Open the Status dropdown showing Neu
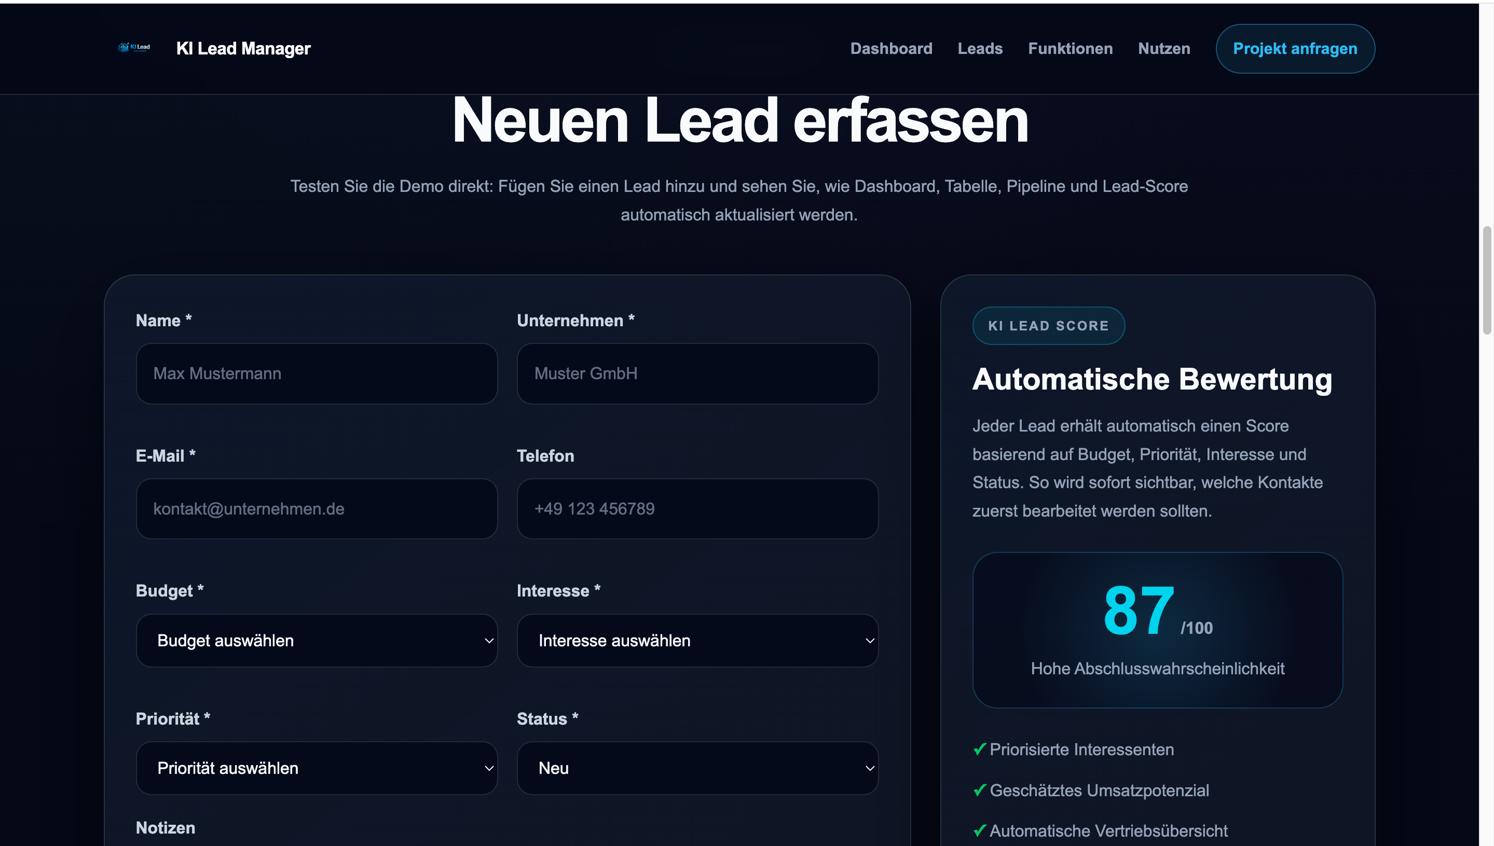Screen dimensions: 1494x846 click(697, 768)
